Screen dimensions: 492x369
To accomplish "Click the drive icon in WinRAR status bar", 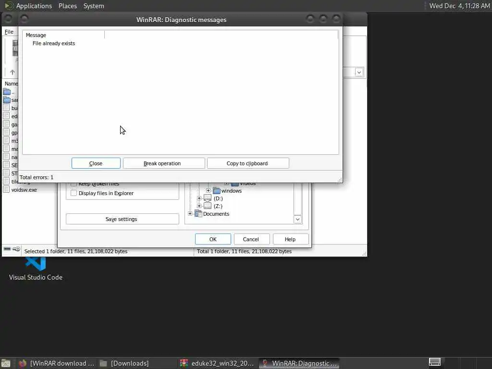I will click(x=7, y=249).
